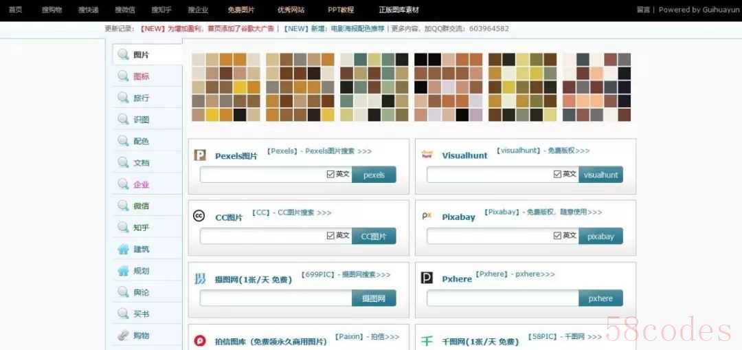This screenshot has width=742, height=350.
Task: Open the 【CC】- CC图片搜索 link
Action: click(x=291, y=212)
